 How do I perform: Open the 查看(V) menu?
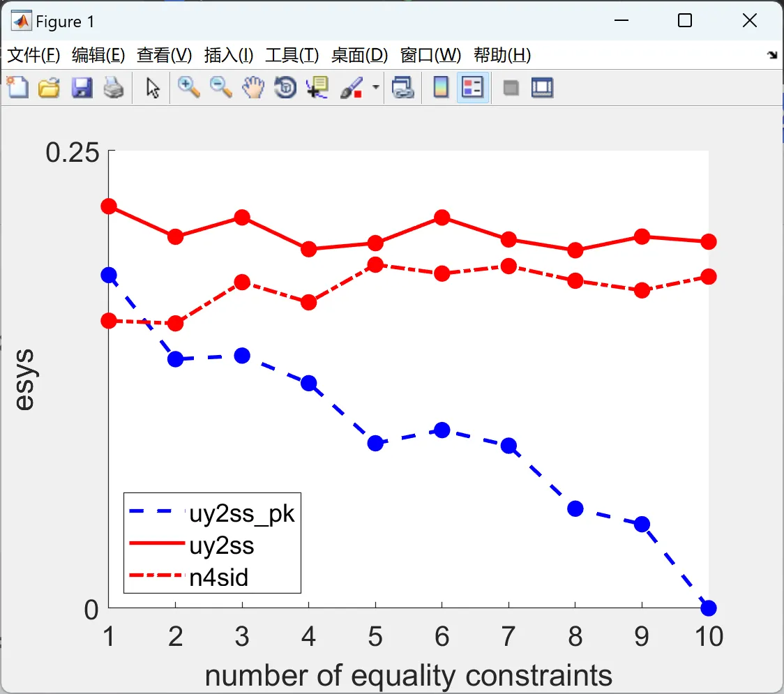coord(164,55)
